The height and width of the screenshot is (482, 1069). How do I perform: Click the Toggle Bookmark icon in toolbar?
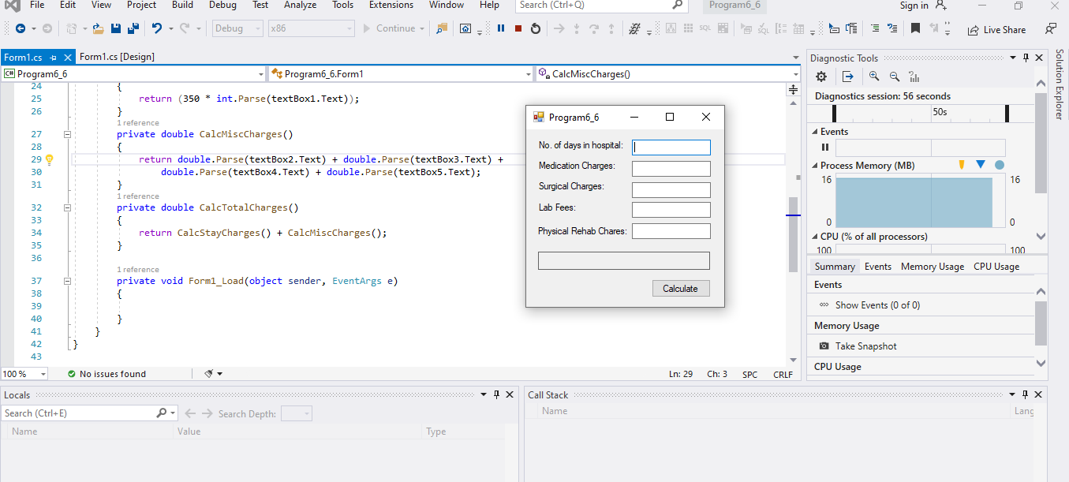pyautogui.click(x=915, y=28)
